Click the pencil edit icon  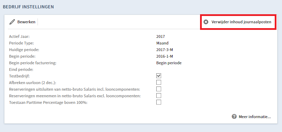tap(12, 22)
